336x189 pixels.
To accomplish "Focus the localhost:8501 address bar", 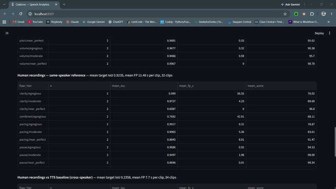I will pyautogui.click(x=158, y=14).
